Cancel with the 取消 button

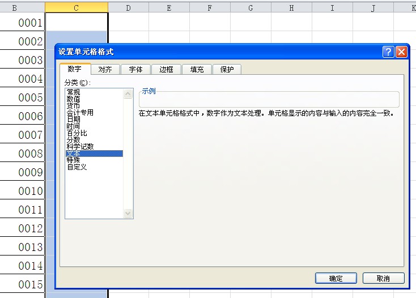click(x=383, y=278)
